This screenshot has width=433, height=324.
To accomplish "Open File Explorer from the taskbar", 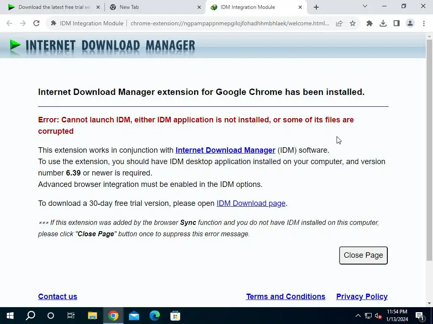I will pyautogui.click(x=92, y=316).
